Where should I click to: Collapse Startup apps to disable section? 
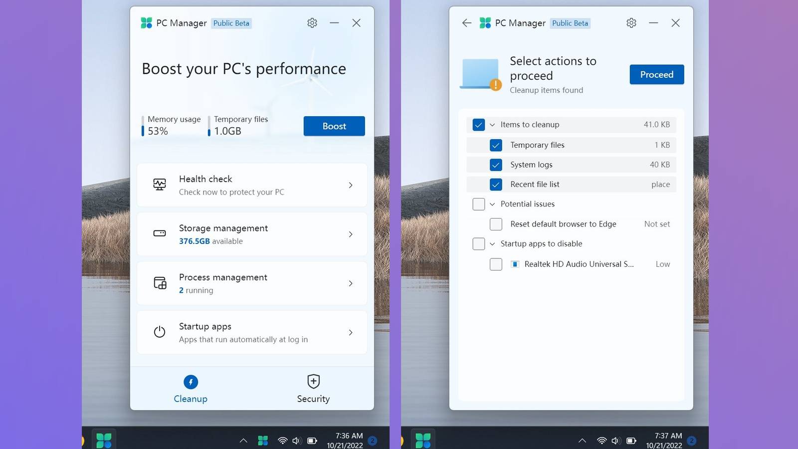[x=492, y=244]
